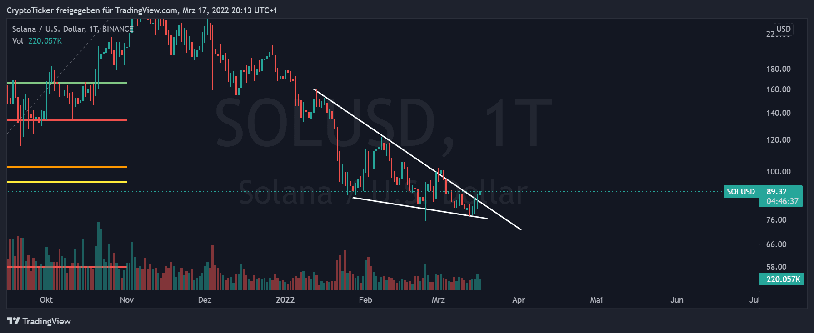
Task: Open the USD currency selector
Action: [783, 29]
